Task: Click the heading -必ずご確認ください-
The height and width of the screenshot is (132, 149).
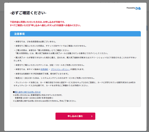Action: tap(28, 13)
